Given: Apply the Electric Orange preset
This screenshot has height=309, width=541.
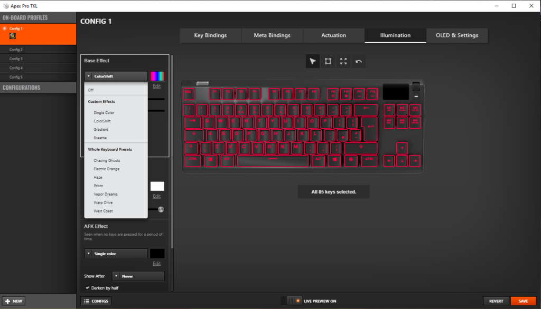Looking at the screenshot, I should click(x=116, y=169).
